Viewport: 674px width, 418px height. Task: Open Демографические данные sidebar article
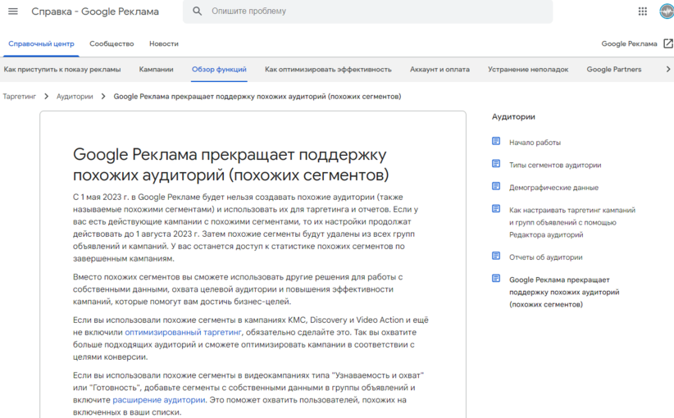[553, 188]
